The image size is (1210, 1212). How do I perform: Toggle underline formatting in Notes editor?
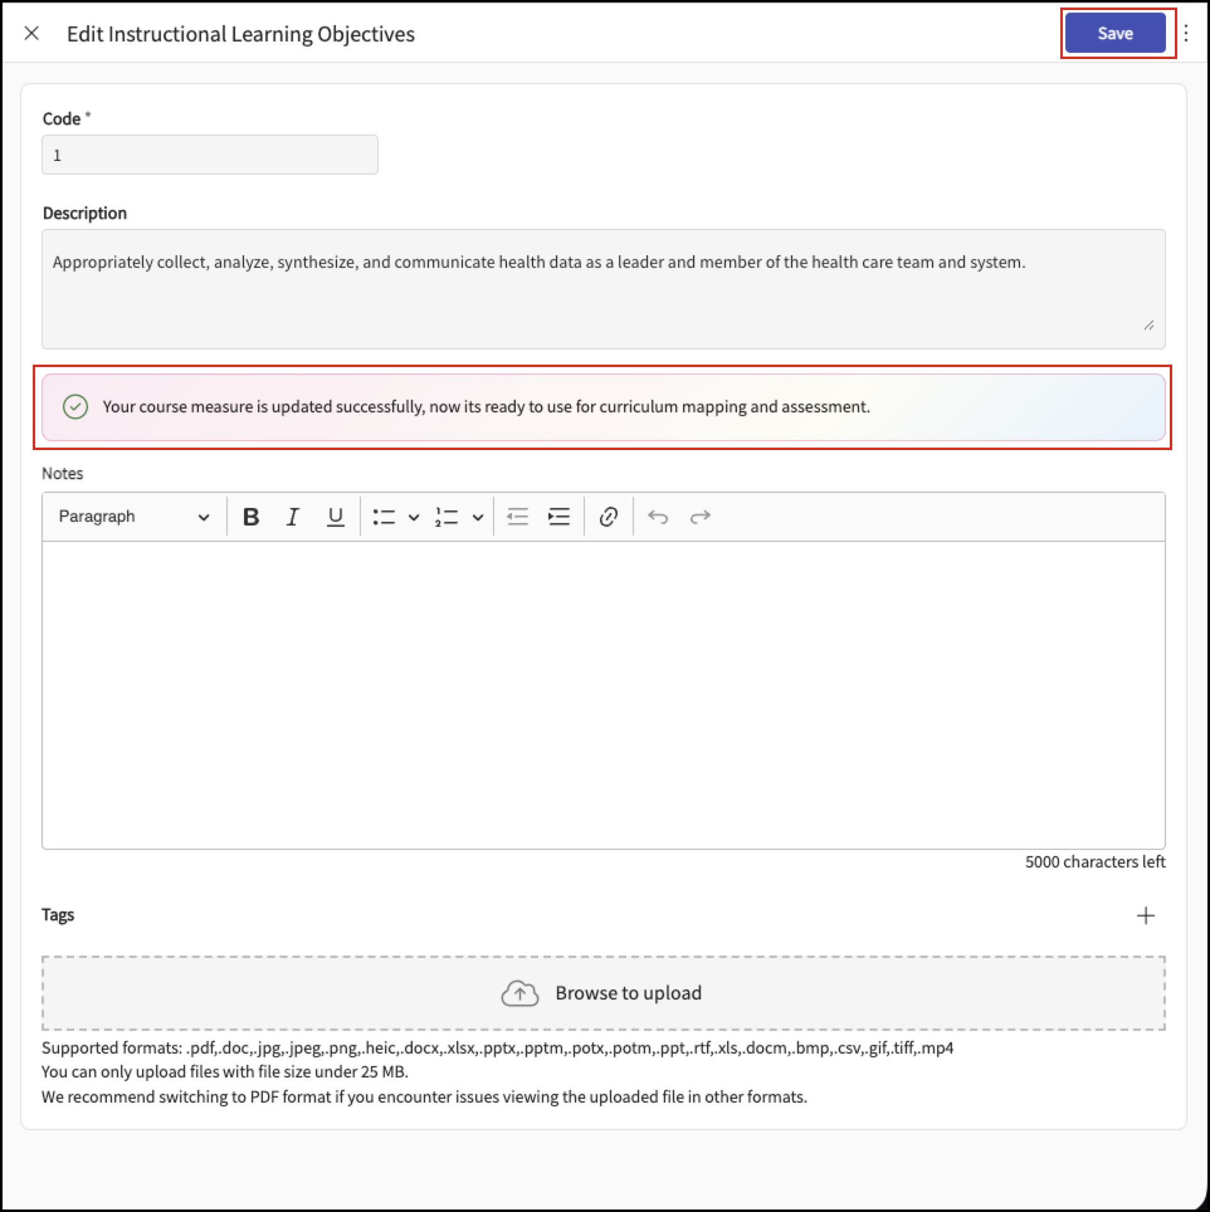pyautogui.click(x=335, y=517)
